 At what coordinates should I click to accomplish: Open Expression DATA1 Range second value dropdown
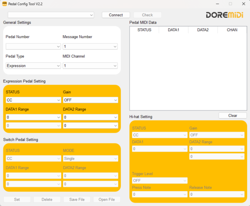(33, 125)
